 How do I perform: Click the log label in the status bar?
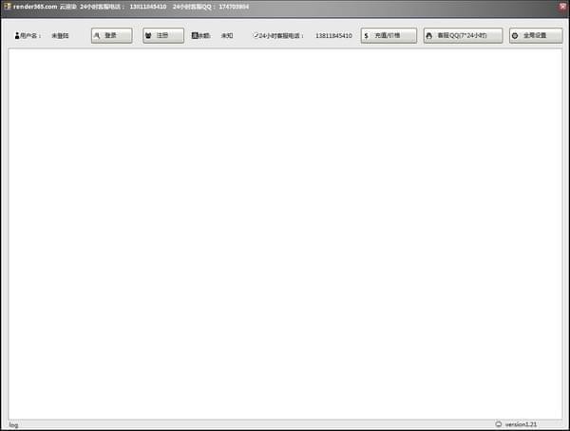[x=13, y=424]
